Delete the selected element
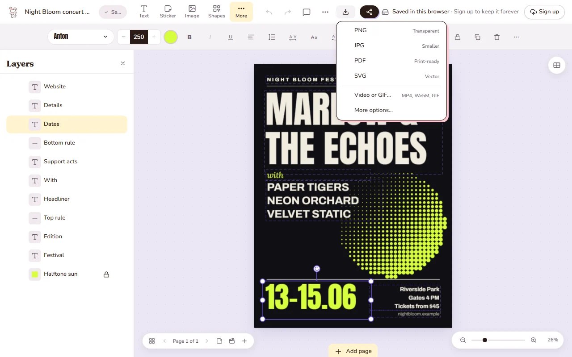The height and width of the screenshot is (357, 572). (x=497, y=37)
